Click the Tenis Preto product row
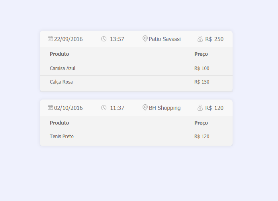 136,136
